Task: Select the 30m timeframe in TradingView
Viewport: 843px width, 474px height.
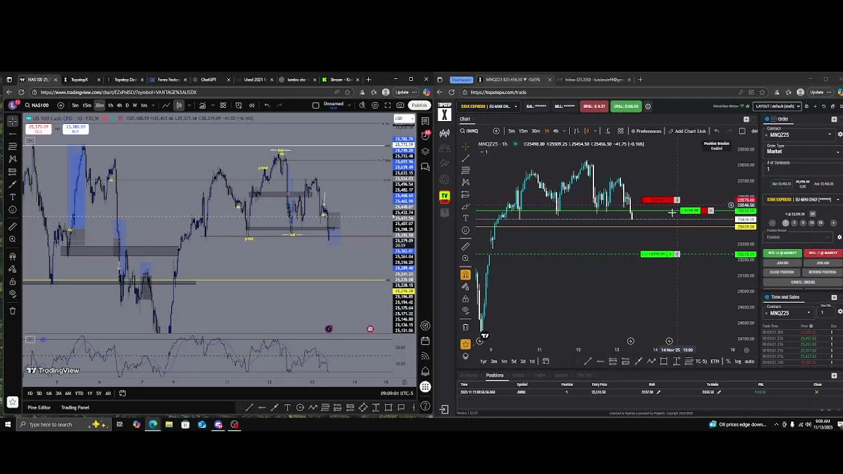Action: tap(99, 105)
